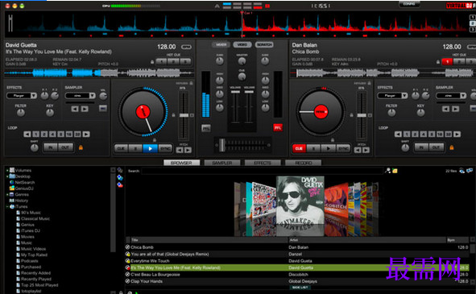
Task: Click left deck loop OUT button
Action: click(x=65, y=147)
